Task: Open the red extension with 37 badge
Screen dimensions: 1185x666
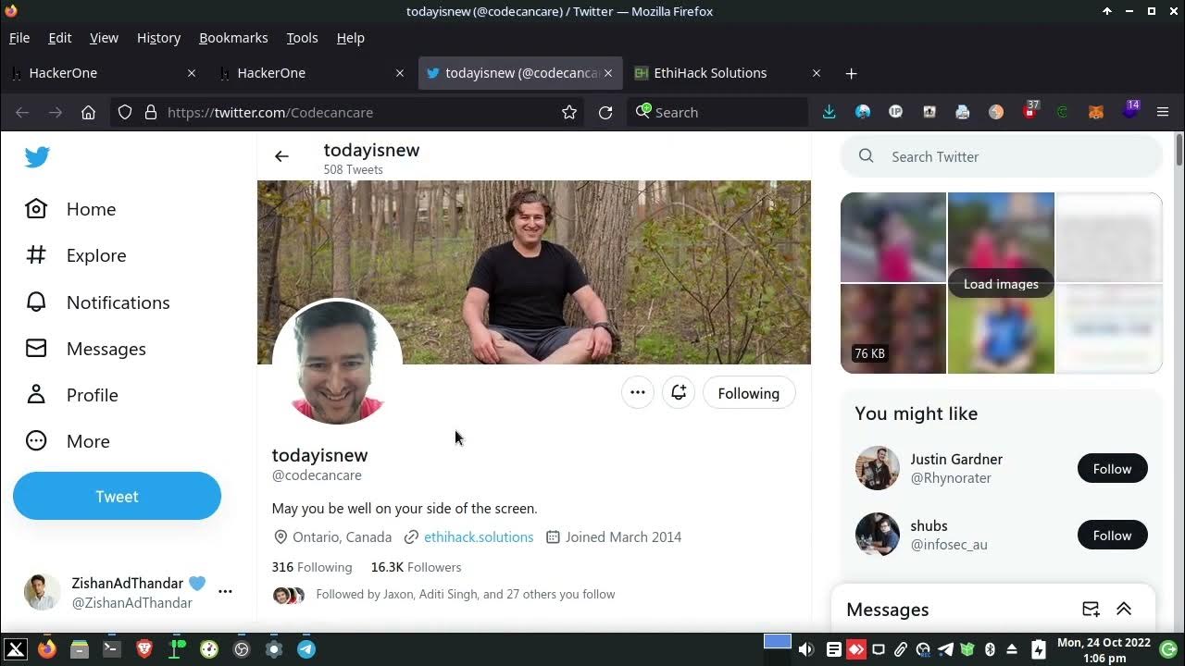Action: pyautogui.click(x=1030, y=111)
